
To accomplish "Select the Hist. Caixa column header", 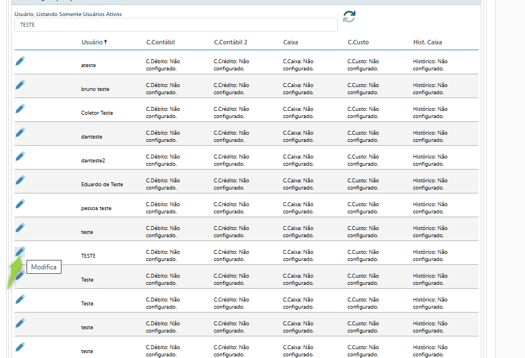I will [x=428, y=42].
